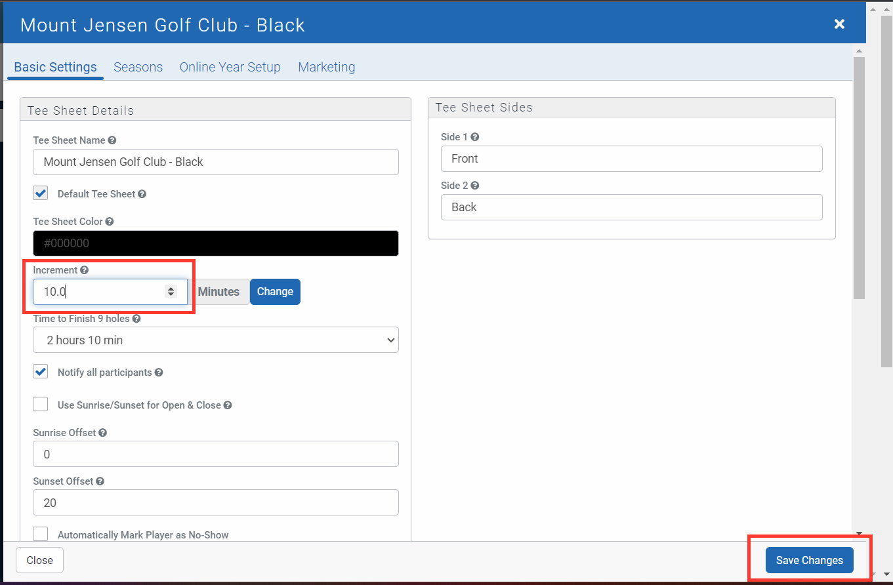Check Automatically Mark Player as No-Show
This screenshot has width=893, height=585.
[x=41, y=535]
